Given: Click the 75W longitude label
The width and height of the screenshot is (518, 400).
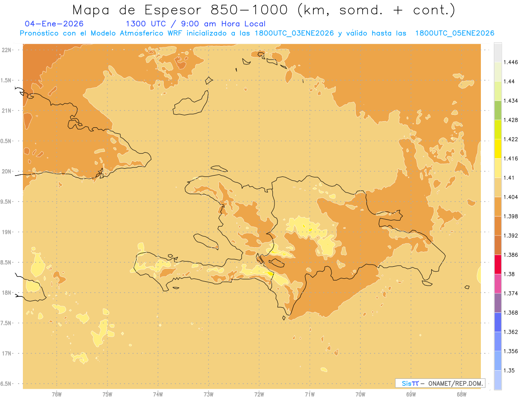Looking at the screenshot, I should 107,394.
